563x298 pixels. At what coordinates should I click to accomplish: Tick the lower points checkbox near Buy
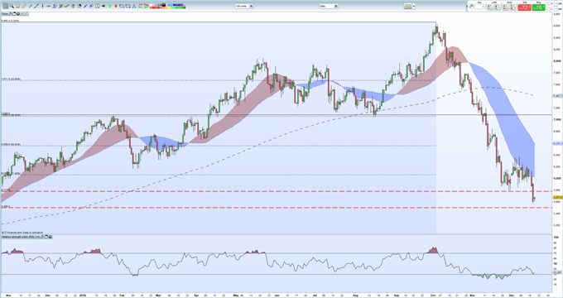549,9
